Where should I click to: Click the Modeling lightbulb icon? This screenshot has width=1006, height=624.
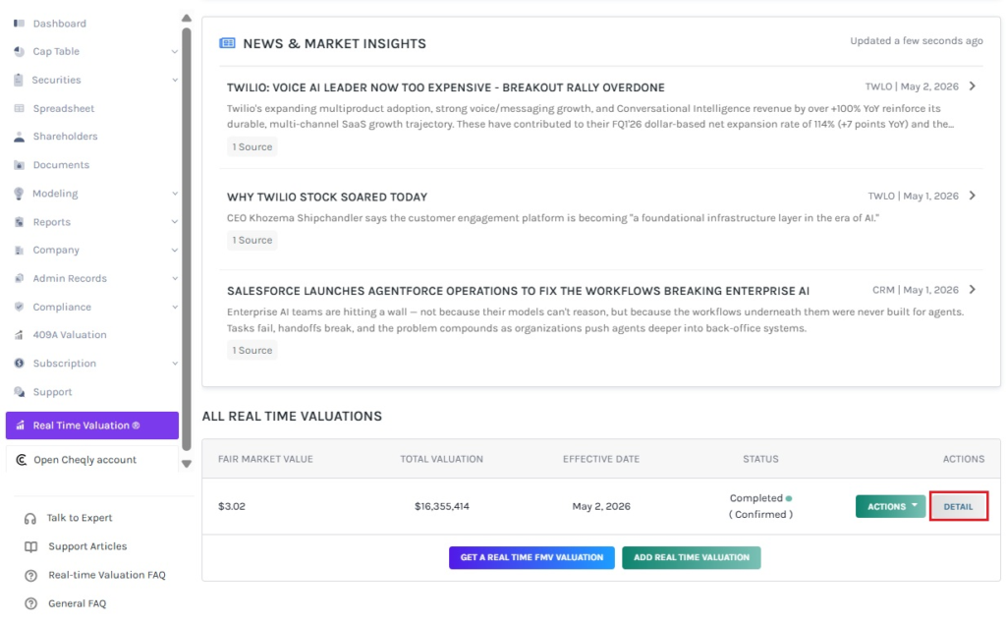point(19,194)
